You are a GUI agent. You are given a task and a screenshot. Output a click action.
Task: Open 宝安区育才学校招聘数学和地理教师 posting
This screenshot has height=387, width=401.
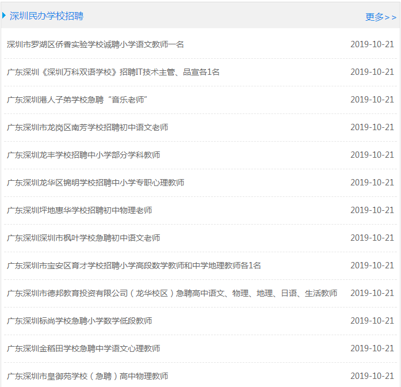coord(134,265)
